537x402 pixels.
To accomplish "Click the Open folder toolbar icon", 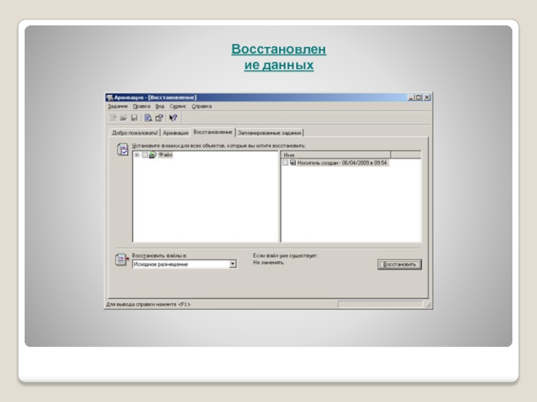I will tap(124, 118).
